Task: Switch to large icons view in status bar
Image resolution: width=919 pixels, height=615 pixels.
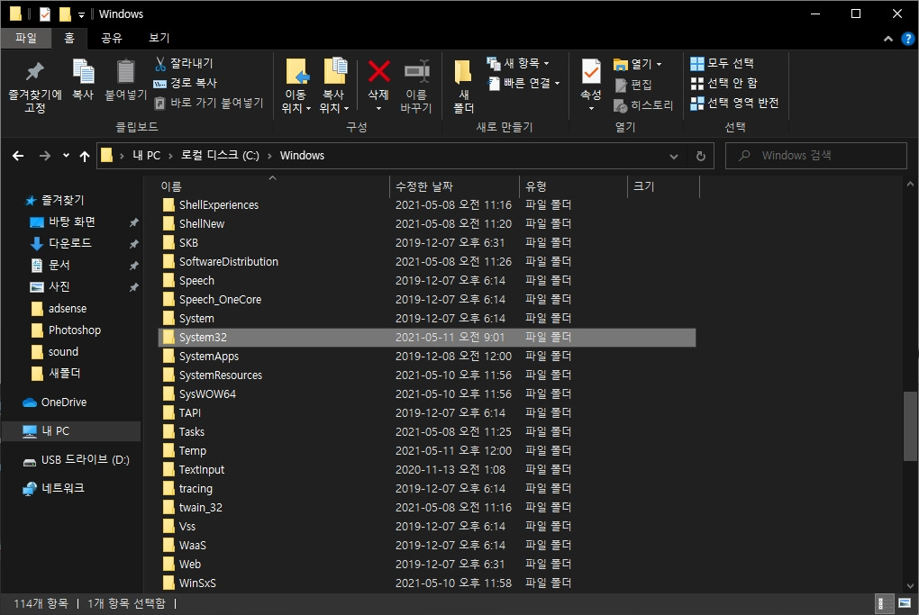Action: tap(905, 603)
